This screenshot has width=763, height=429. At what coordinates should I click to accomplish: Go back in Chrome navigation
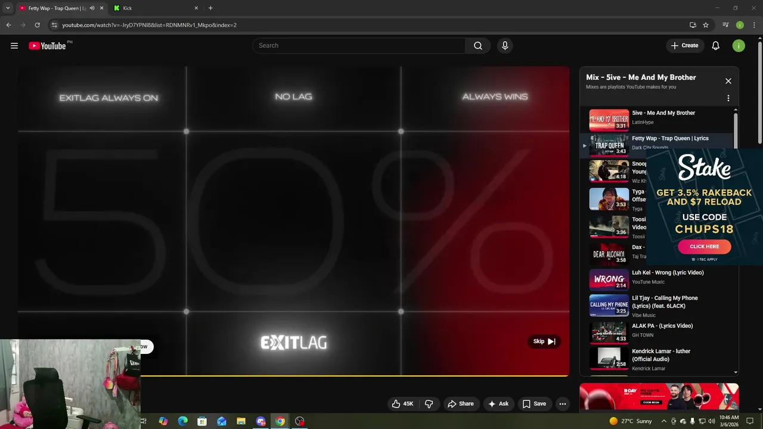[x=8, y=25]
